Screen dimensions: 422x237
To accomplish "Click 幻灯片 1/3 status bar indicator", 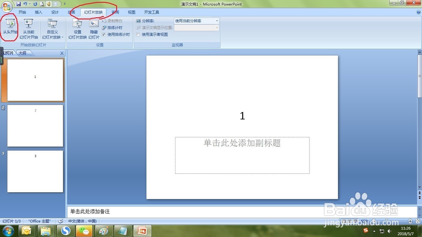I will click(11, 221).
